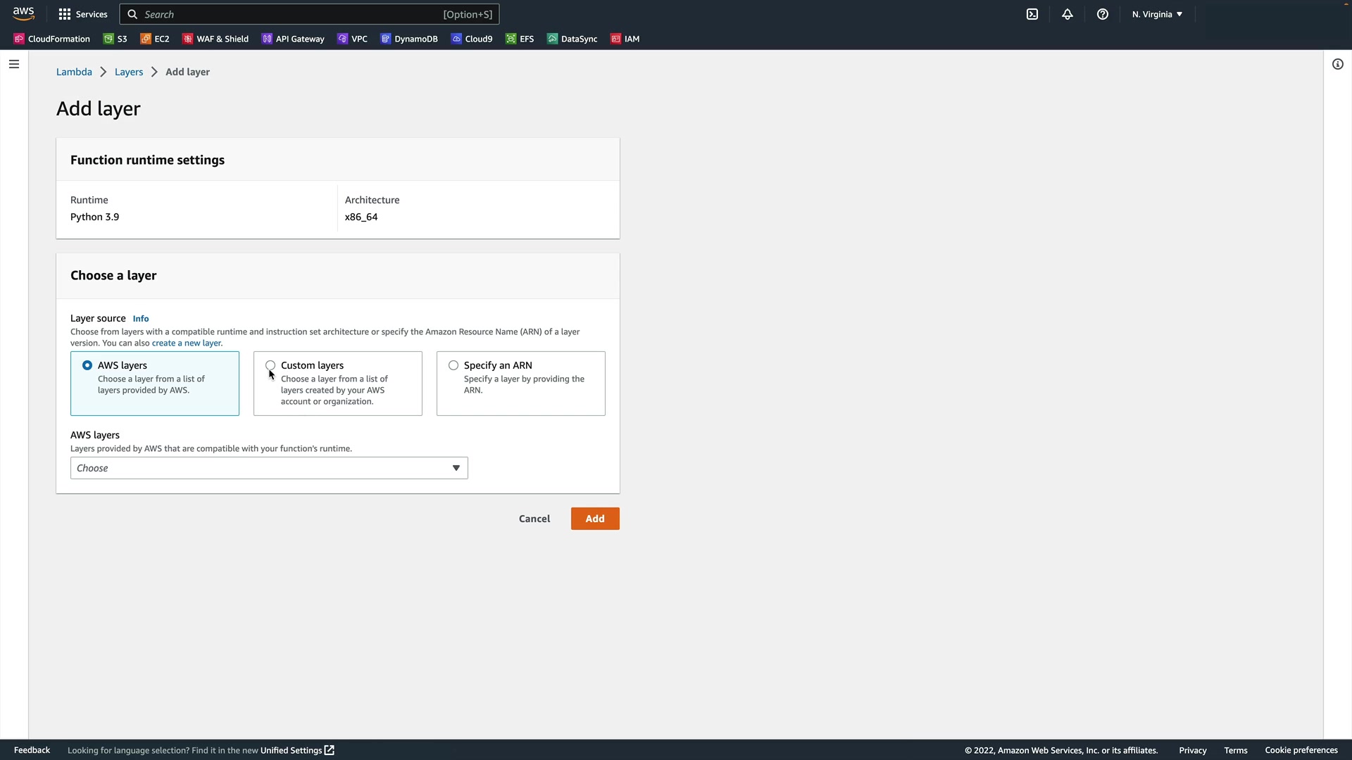Open the notifications bell
The width and height of the screenshot is (1352, 760).
point(1068,14)
